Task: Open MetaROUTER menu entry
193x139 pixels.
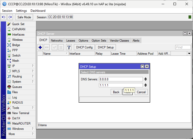Action: (x=21, y=124)
